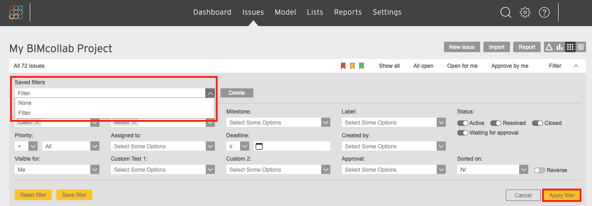592x206 pixels.
Task: Click the 'All 72 issues' text
Action: (x=29, y=66)
